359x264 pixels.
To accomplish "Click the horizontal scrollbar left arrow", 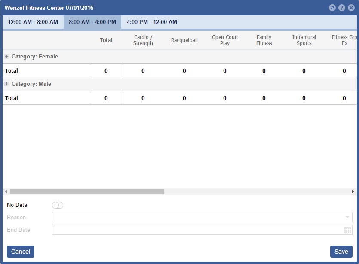I will click(6, 192).
